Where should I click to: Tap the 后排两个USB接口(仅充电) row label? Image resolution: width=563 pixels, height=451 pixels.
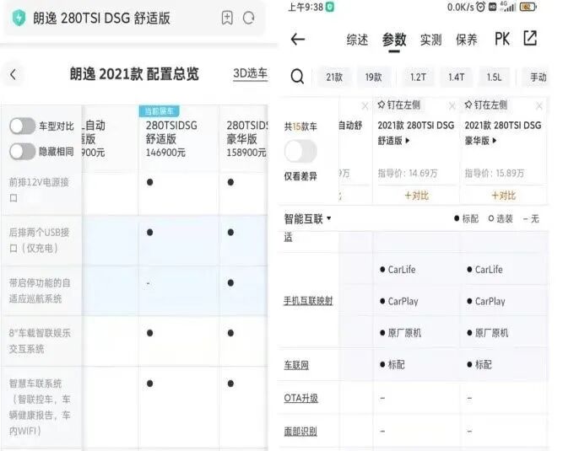coord(39,240)
